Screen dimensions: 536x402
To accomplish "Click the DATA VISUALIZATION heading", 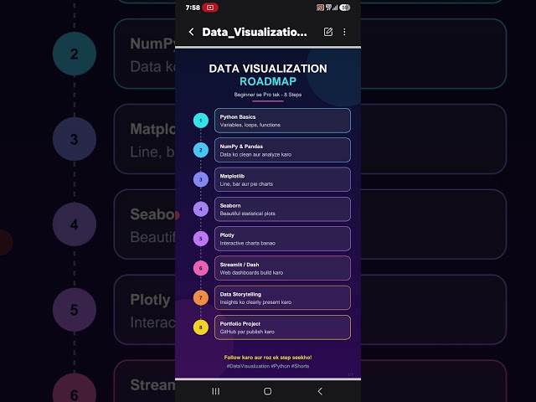I will click(x=268, y=69).
